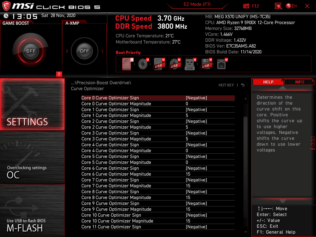316x237 pixels.
Task: Open Core 11 Curve Optimizer Sign dropdown
Action: 196,227
